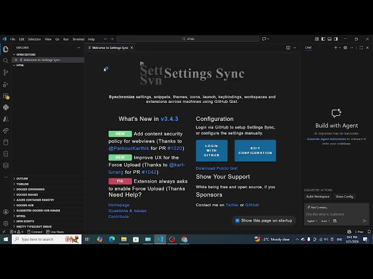This screenshot has width=373, height=279.
Task: Expand the Docker Images section
Action: point(48,195)
